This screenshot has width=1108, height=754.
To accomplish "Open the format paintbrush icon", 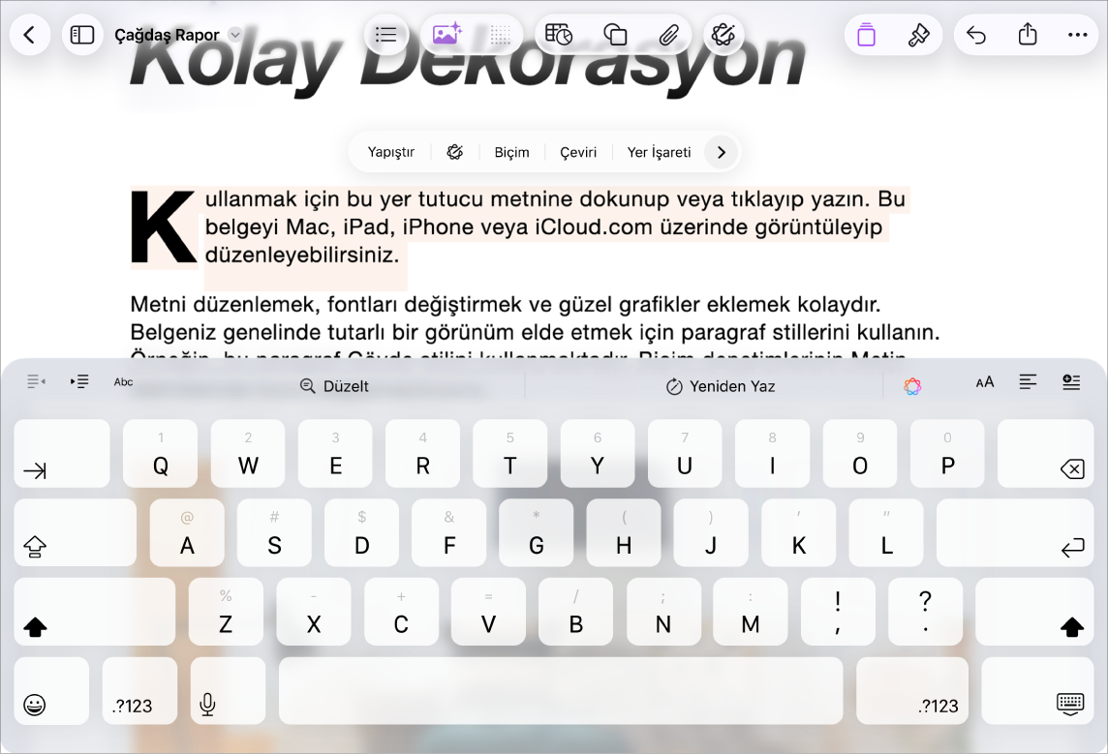I will [918, 35].
